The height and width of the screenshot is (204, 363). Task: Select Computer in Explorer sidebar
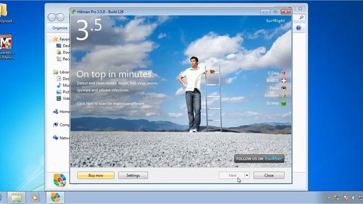point(61,125)
